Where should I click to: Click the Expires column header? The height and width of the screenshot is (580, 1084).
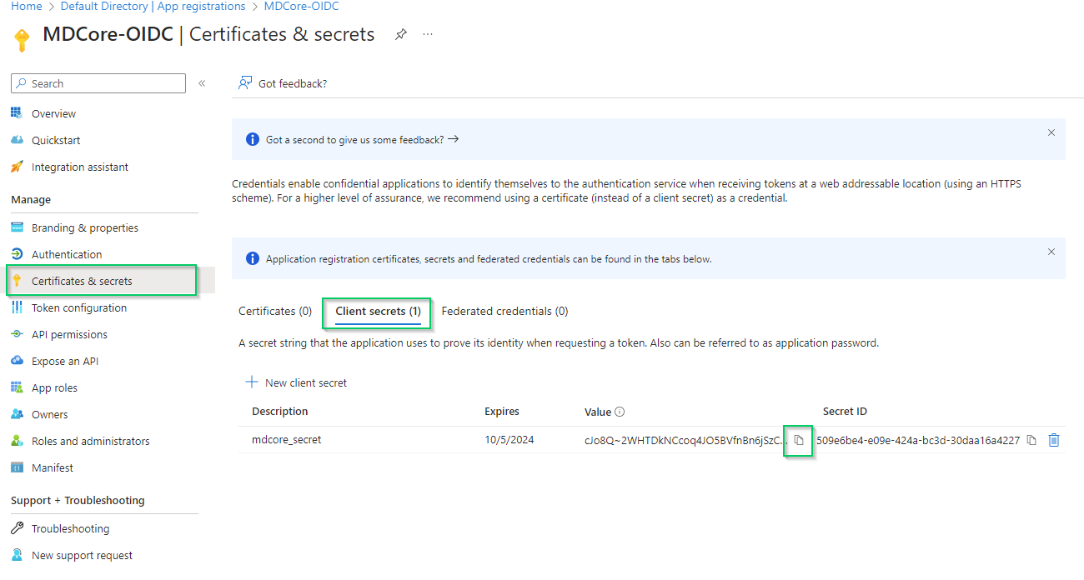click(x=502, y=411)
